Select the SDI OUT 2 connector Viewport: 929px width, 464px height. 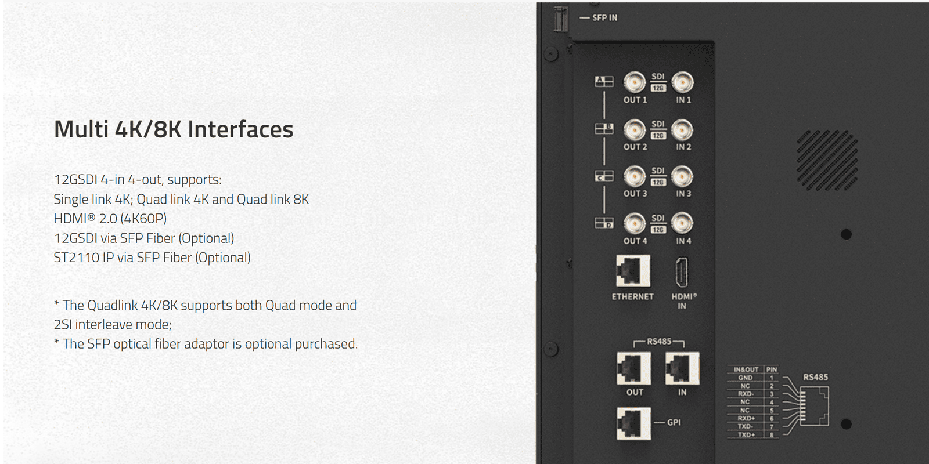pos(635,130)
